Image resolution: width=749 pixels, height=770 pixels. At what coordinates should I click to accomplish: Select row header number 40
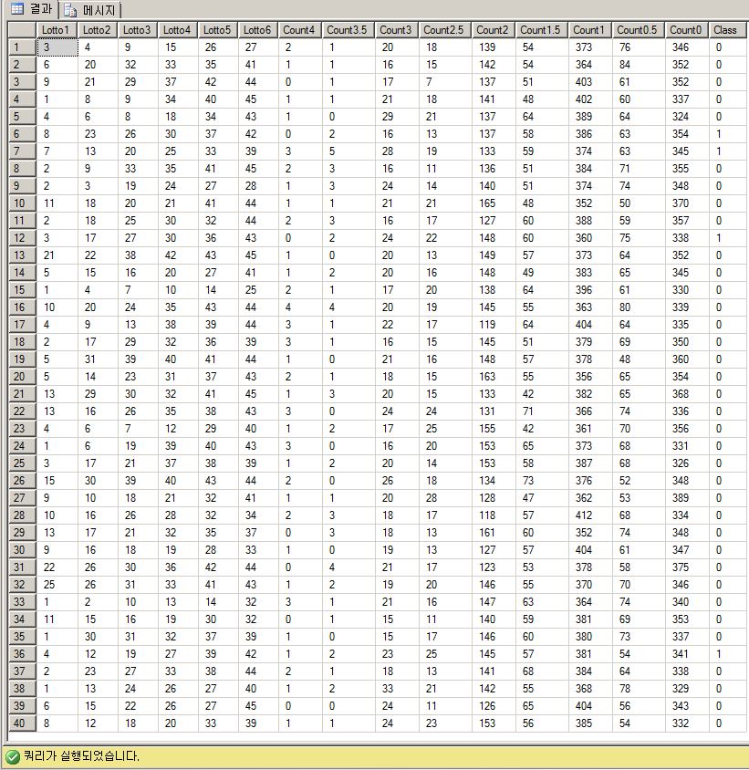23,723
